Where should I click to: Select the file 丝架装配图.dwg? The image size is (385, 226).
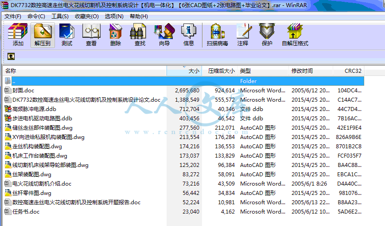coord(32,174)
